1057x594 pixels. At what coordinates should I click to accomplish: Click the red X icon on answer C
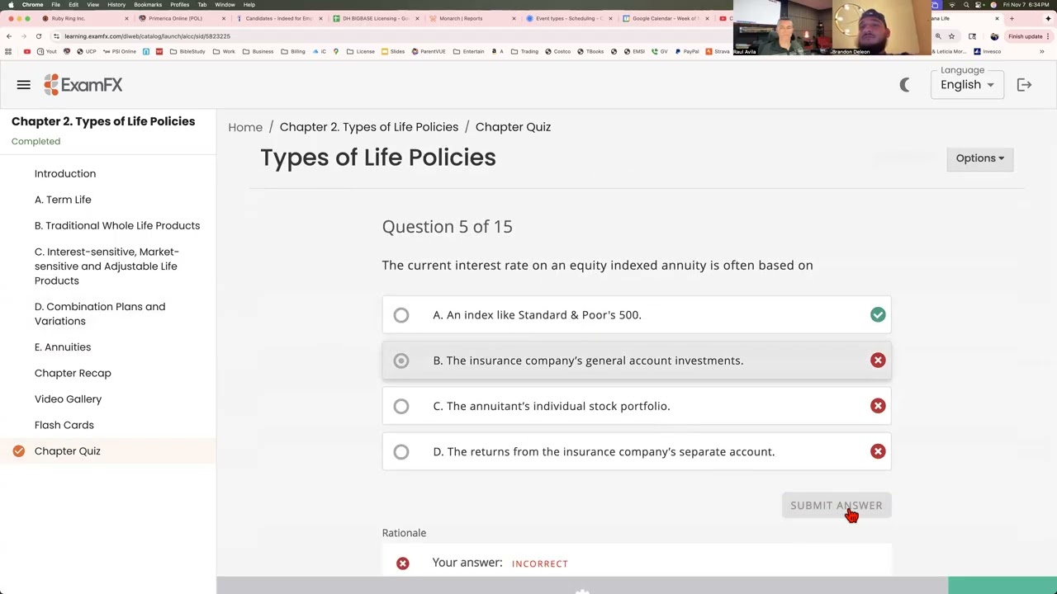click(878, 406)
